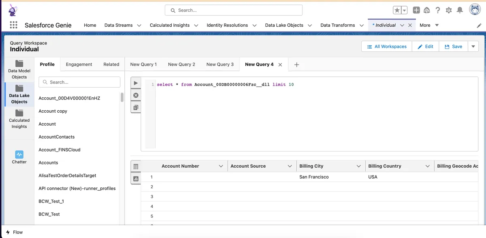Open the Save options dropdown arrow
The height and width of the screenshot is (238, 486).
[x=473, y=46]
